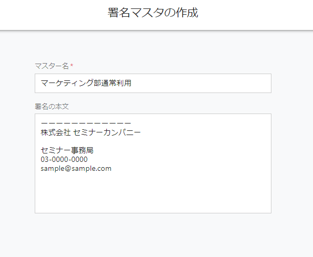The width and height of the screenshot is (313, 257).
Task: Place cursor on phone number 03-0000-0000
Action: point(64,159)
